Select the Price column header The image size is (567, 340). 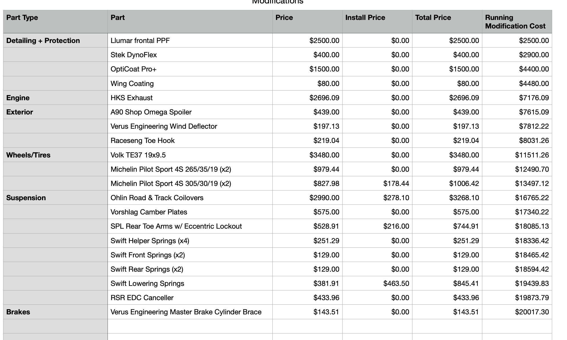(x=307, y=22)
